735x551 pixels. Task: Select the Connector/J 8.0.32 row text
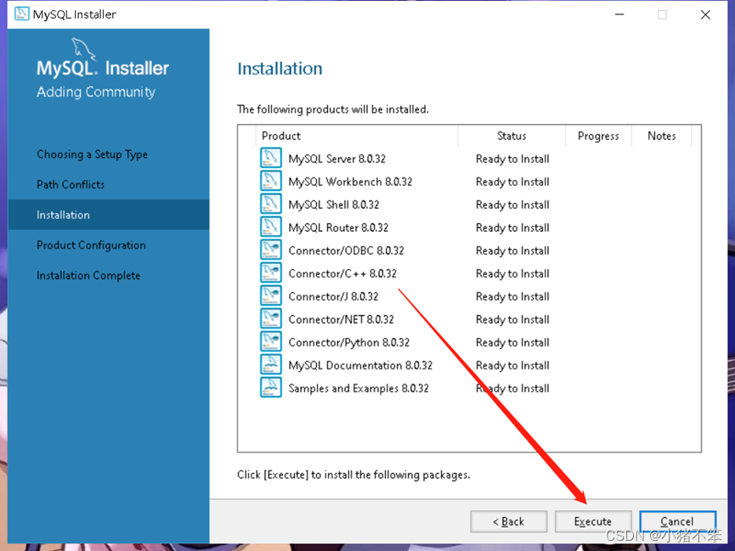click(333, 296)
